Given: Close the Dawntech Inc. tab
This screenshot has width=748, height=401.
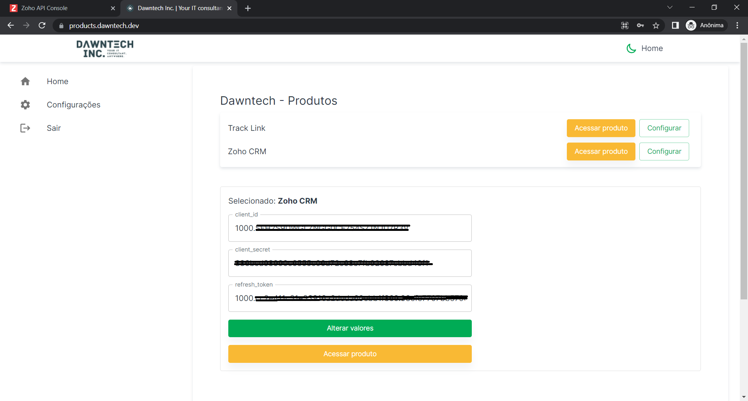Looking at the screenshot, I should point(229,8).
